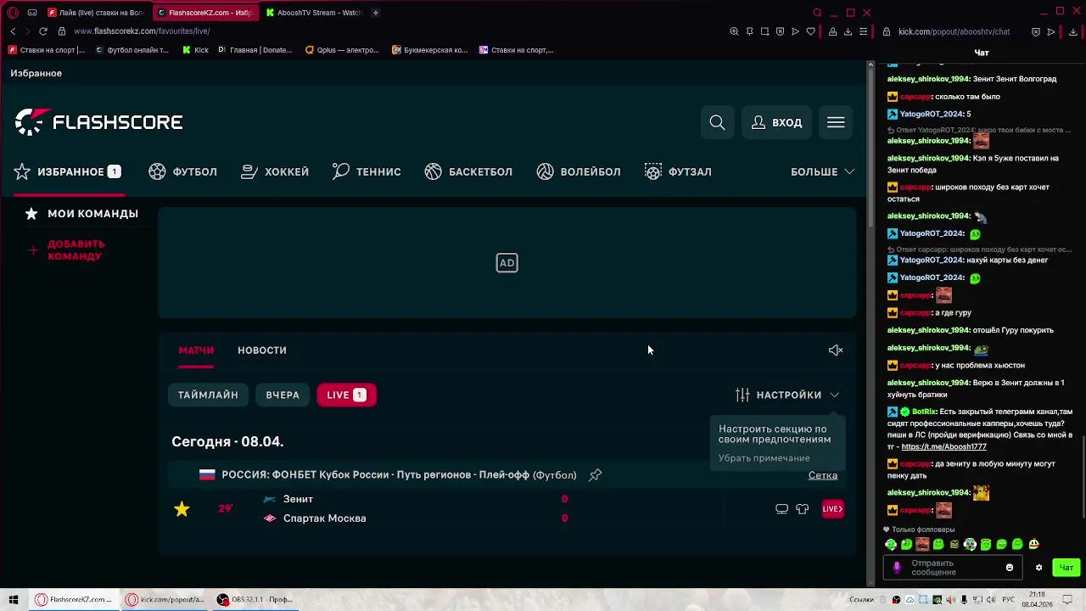Screen dimensions: 1086x611
Task: Switch to kick.com popout taskbar item
Action: [165, 600]
